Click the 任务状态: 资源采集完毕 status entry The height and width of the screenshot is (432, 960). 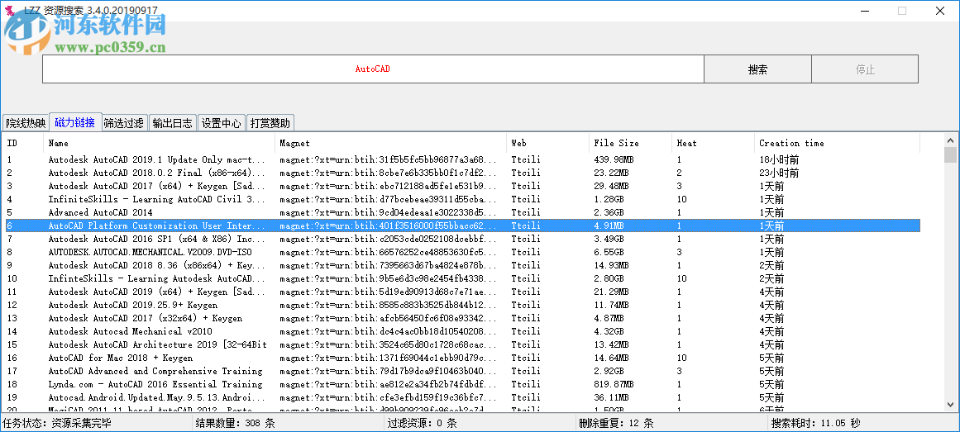click(57, 423)
